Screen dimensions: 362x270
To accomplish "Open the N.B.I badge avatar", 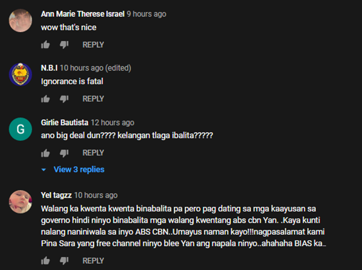I will coord(21,74).
